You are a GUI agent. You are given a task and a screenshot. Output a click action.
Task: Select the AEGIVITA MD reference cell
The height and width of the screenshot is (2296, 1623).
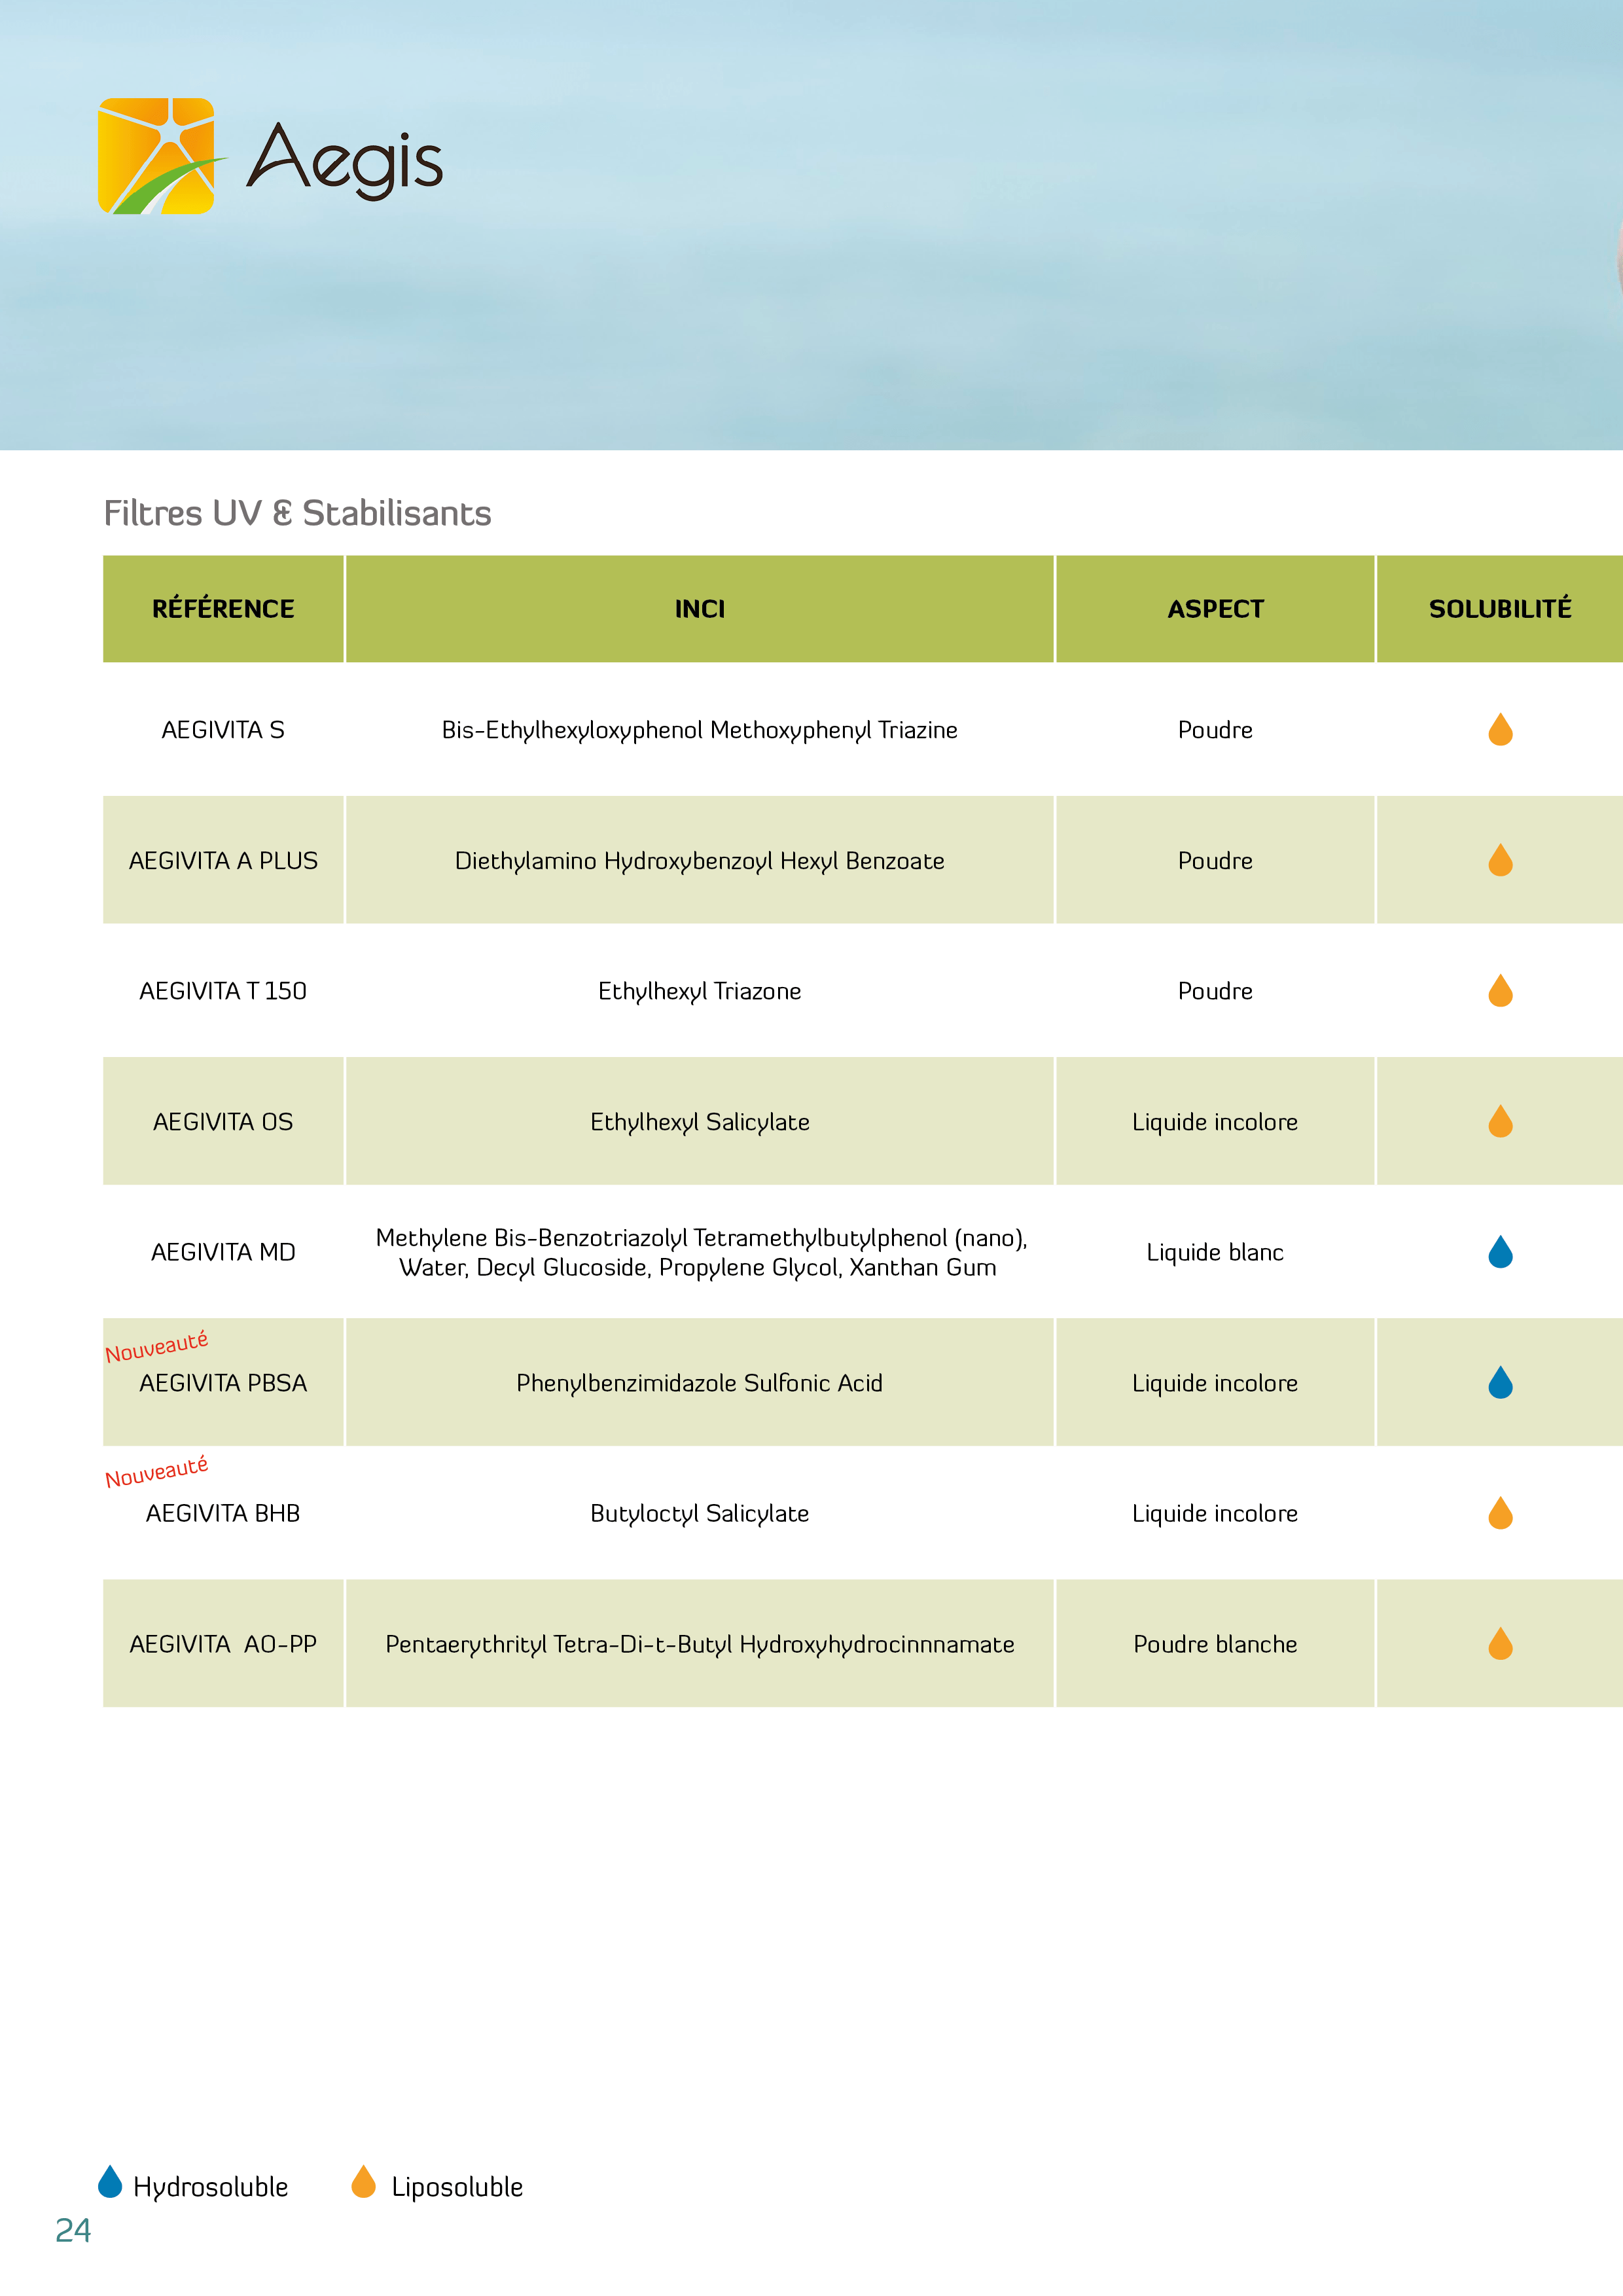(223, 1252)
